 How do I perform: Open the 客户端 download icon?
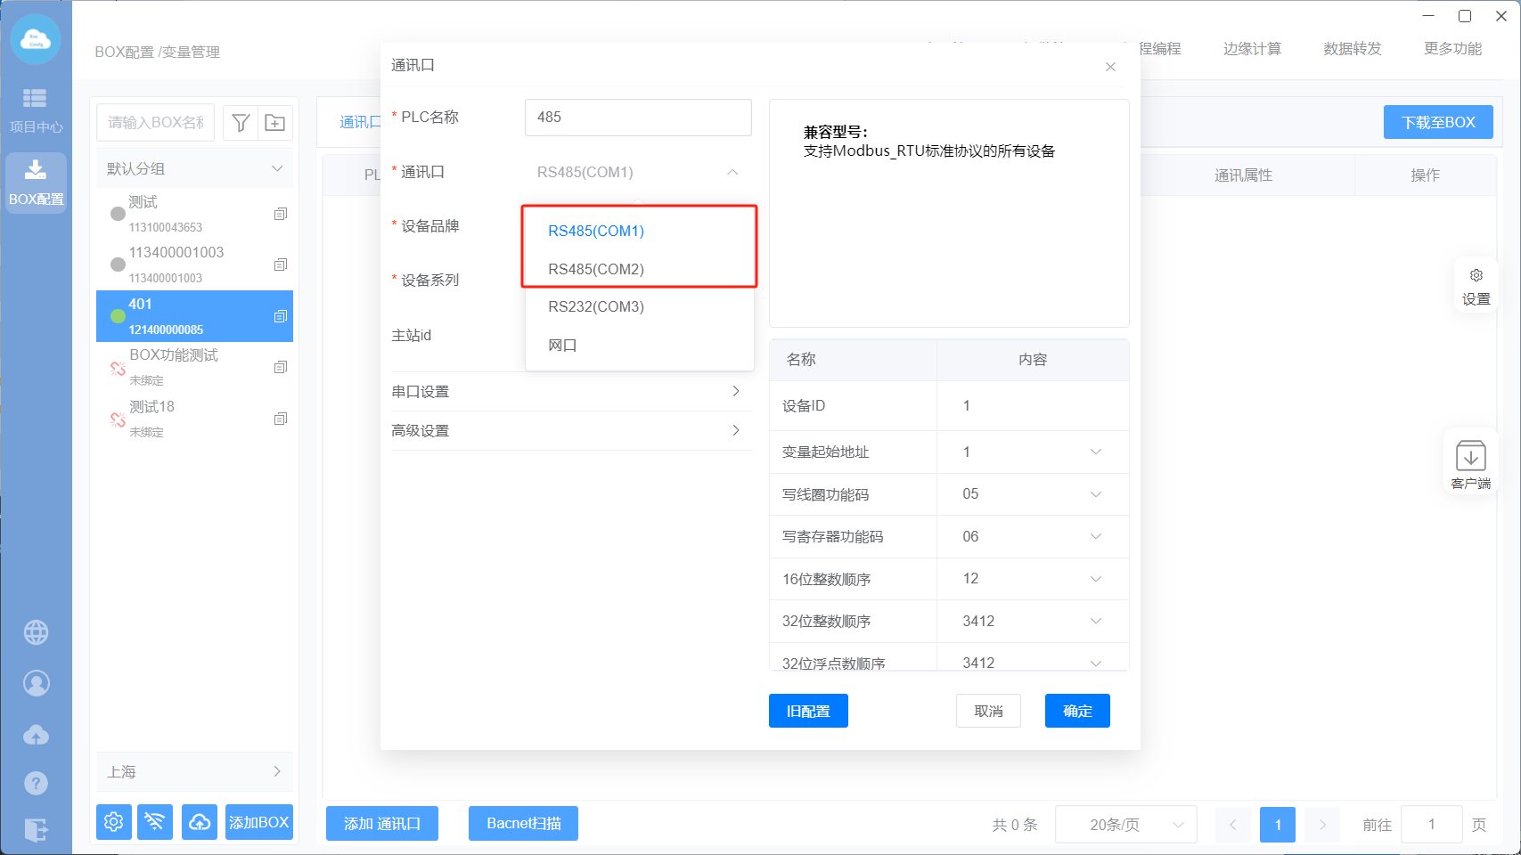click(x=1470, y=464)
